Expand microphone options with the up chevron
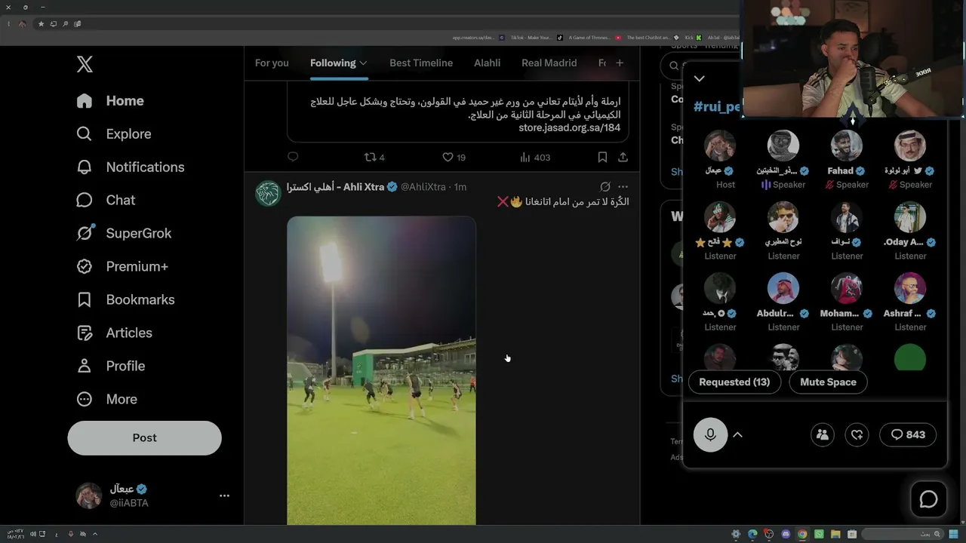 click(738, 434)
